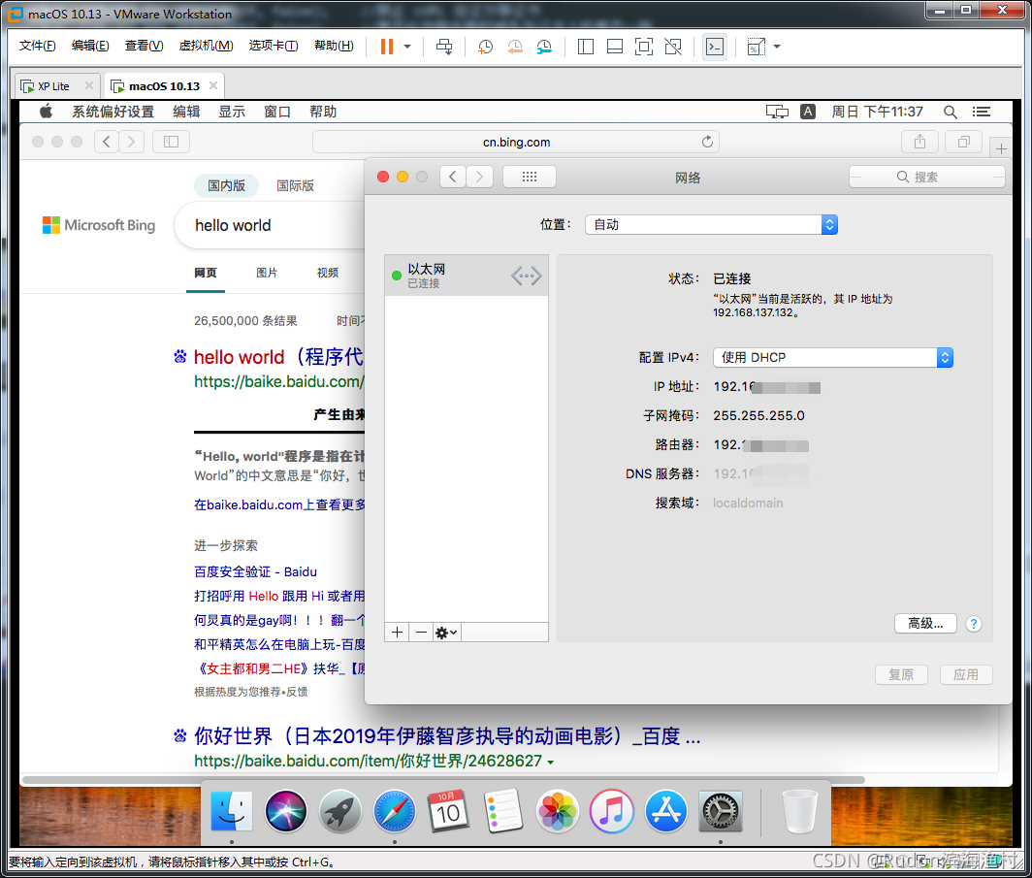Click the Safari address bar showing cn.bing.com
This screenshot has width=1032, height=878.
point(516,142)
